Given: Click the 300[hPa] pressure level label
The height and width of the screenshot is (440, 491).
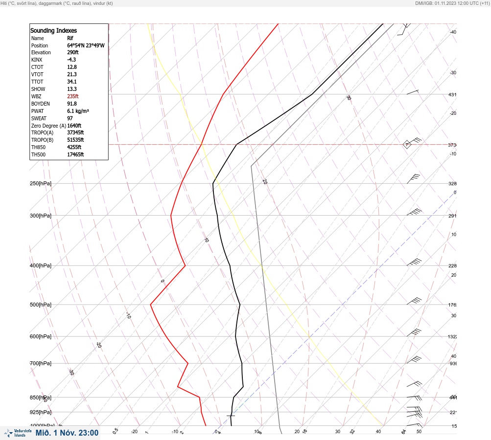Looking at the screenshot, I should point(41,216).
